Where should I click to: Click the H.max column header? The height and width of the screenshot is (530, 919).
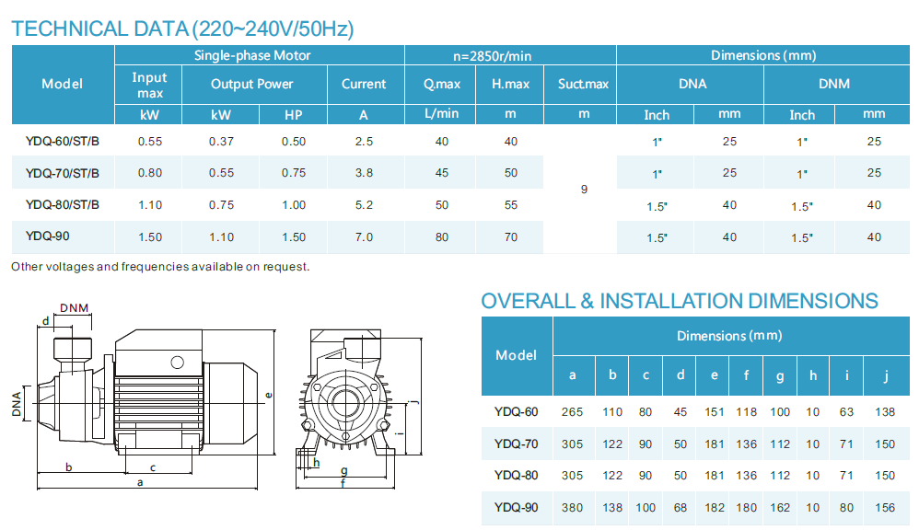[x=511, y=84]
